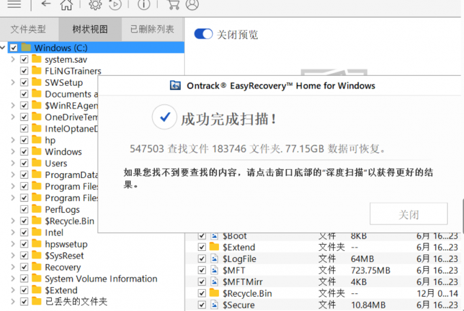Expand the $SysReset folder node

(x=13, y=255)
